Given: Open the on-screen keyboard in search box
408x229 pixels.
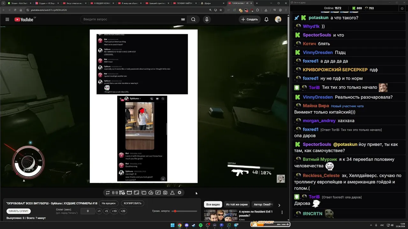Looking at the screenshot, I should pos(183,19).
